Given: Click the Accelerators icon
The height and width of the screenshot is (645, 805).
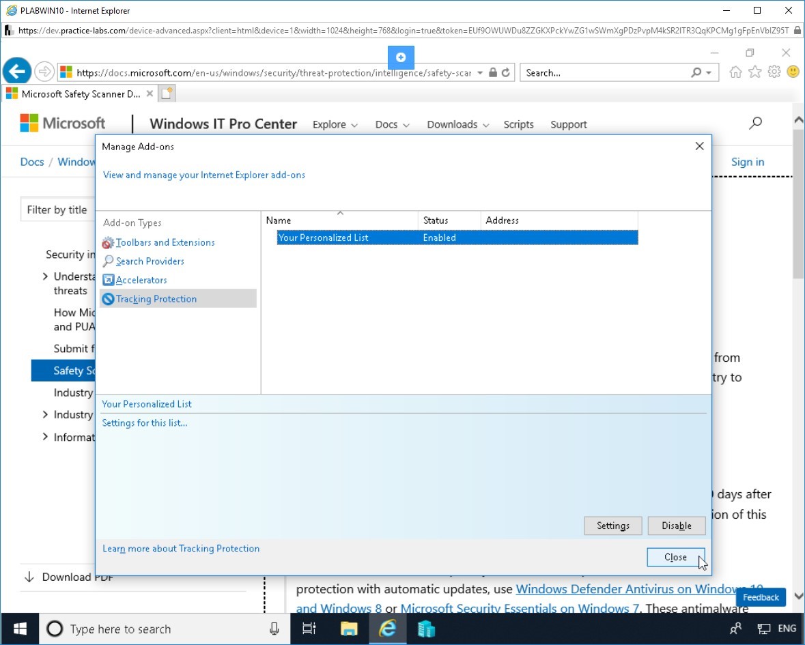Looking at the screenshot, I should point(108,280).
